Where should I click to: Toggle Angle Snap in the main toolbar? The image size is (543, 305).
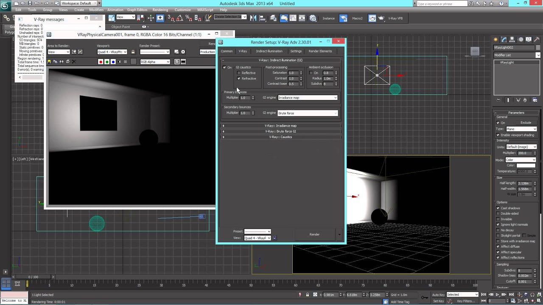point(179,18)
